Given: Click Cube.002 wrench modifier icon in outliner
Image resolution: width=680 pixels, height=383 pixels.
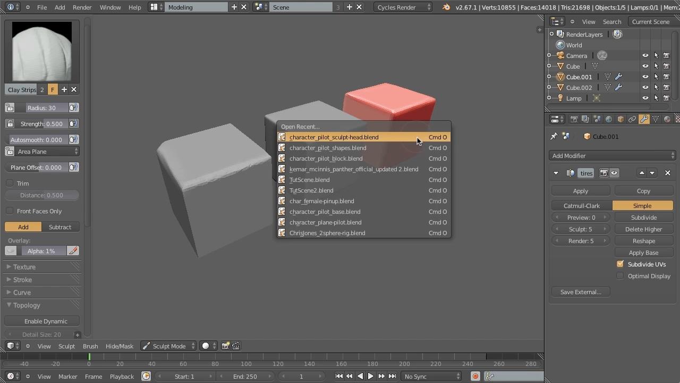Looking at the screenshot, I should [x=618, y=87].
